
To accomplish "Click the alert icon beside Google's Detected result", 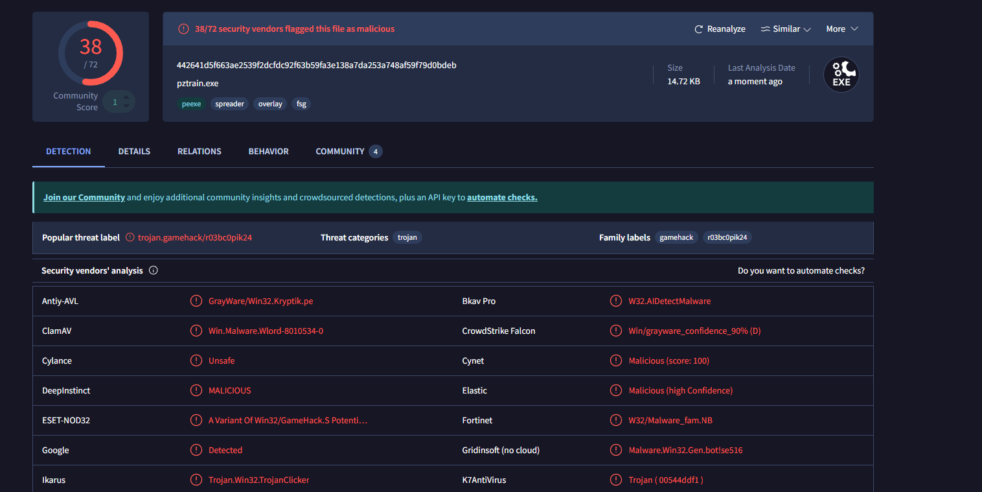I will click(x=196, y=451).
